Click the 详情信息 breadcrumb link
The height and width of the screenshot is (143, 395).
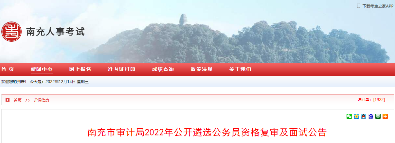(x=41, y=100)
